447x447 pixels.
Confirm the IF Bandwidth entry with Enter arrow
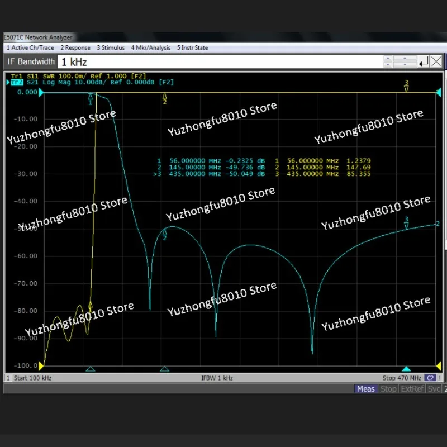pos(424,61)
